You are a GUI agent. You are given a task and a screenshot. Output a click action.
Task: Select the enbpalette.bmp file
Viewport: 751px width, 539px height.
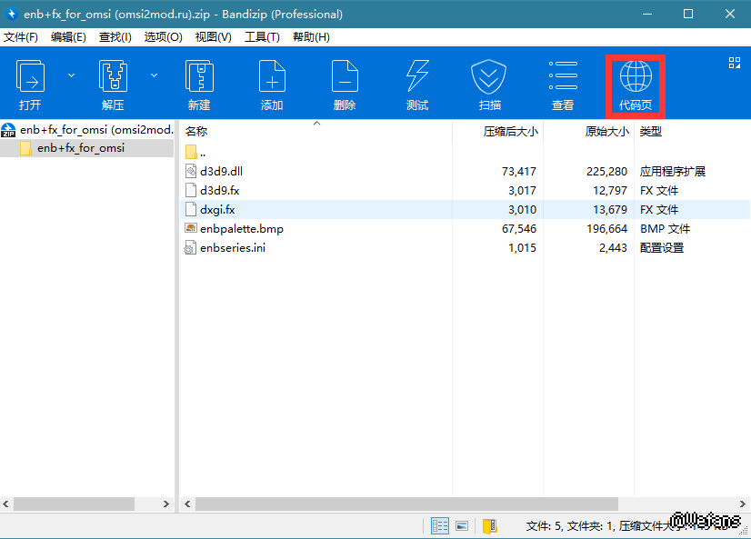(x=241, y=229)
